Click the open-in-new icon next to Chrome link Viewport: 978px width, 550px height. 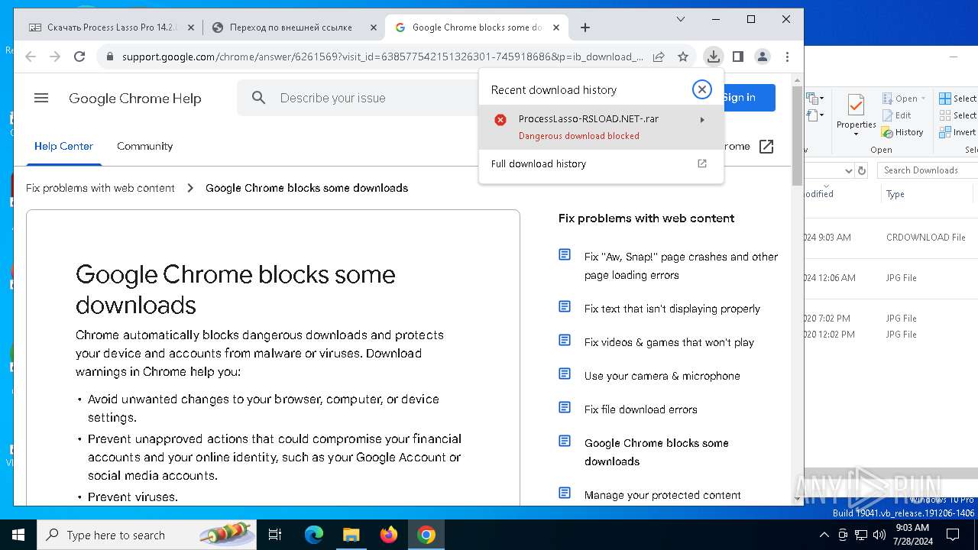(766, 147)
